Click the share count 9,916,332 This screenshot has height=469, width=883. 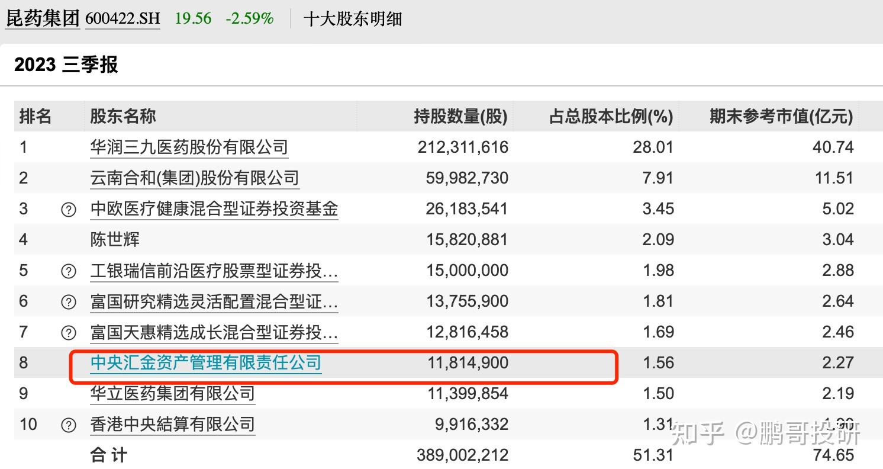coord(471,424)
